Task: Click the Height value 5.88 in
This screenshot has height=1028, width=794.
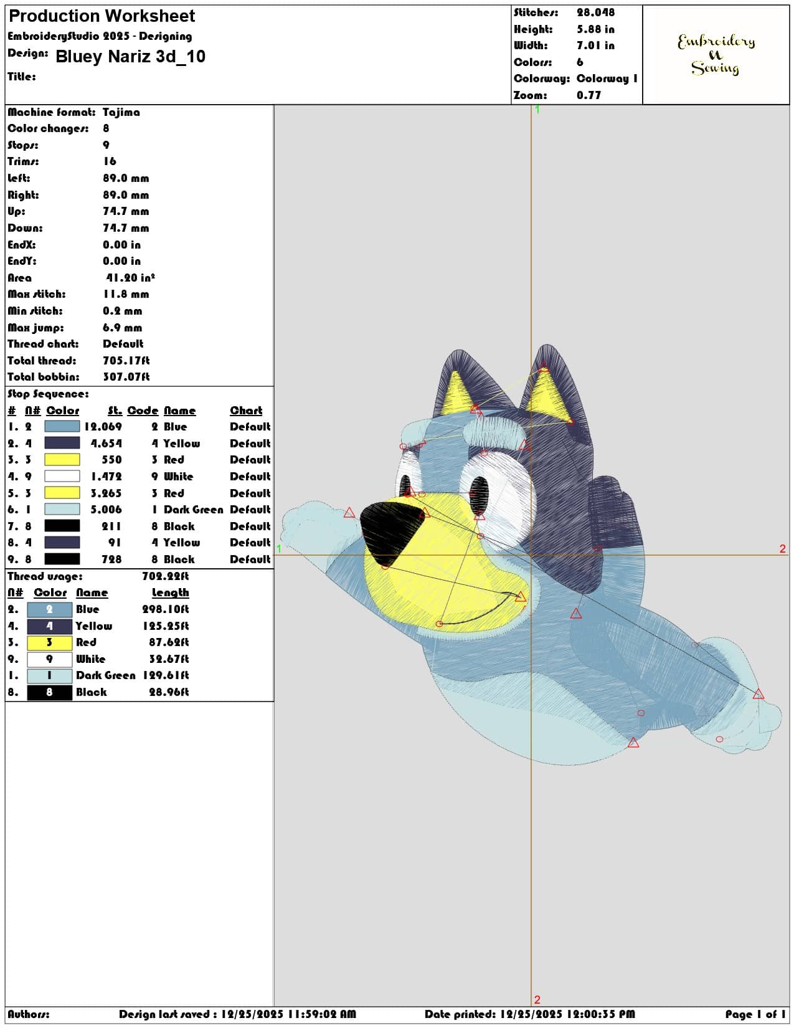Action: click(x=595, y=29)
